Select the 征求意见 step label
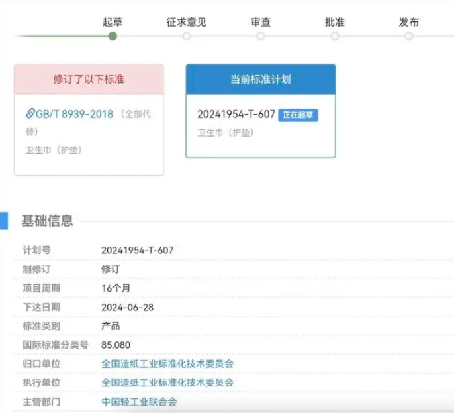This screenshot has height=413, width=454. (187, 21)
